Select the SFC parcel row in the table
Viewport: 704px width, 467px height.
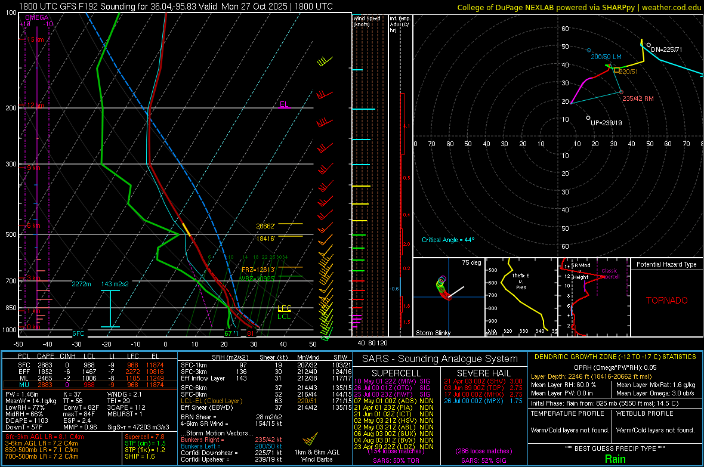[90, 365]
